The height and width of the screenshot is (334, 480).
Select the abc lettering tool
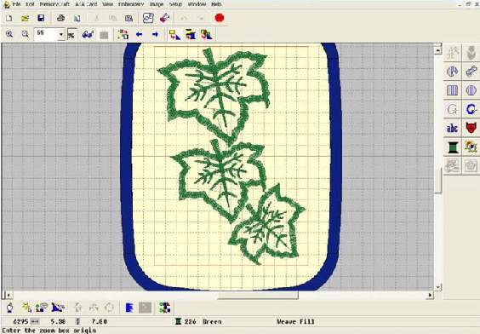pyautogui.click(x=452, y=129)
